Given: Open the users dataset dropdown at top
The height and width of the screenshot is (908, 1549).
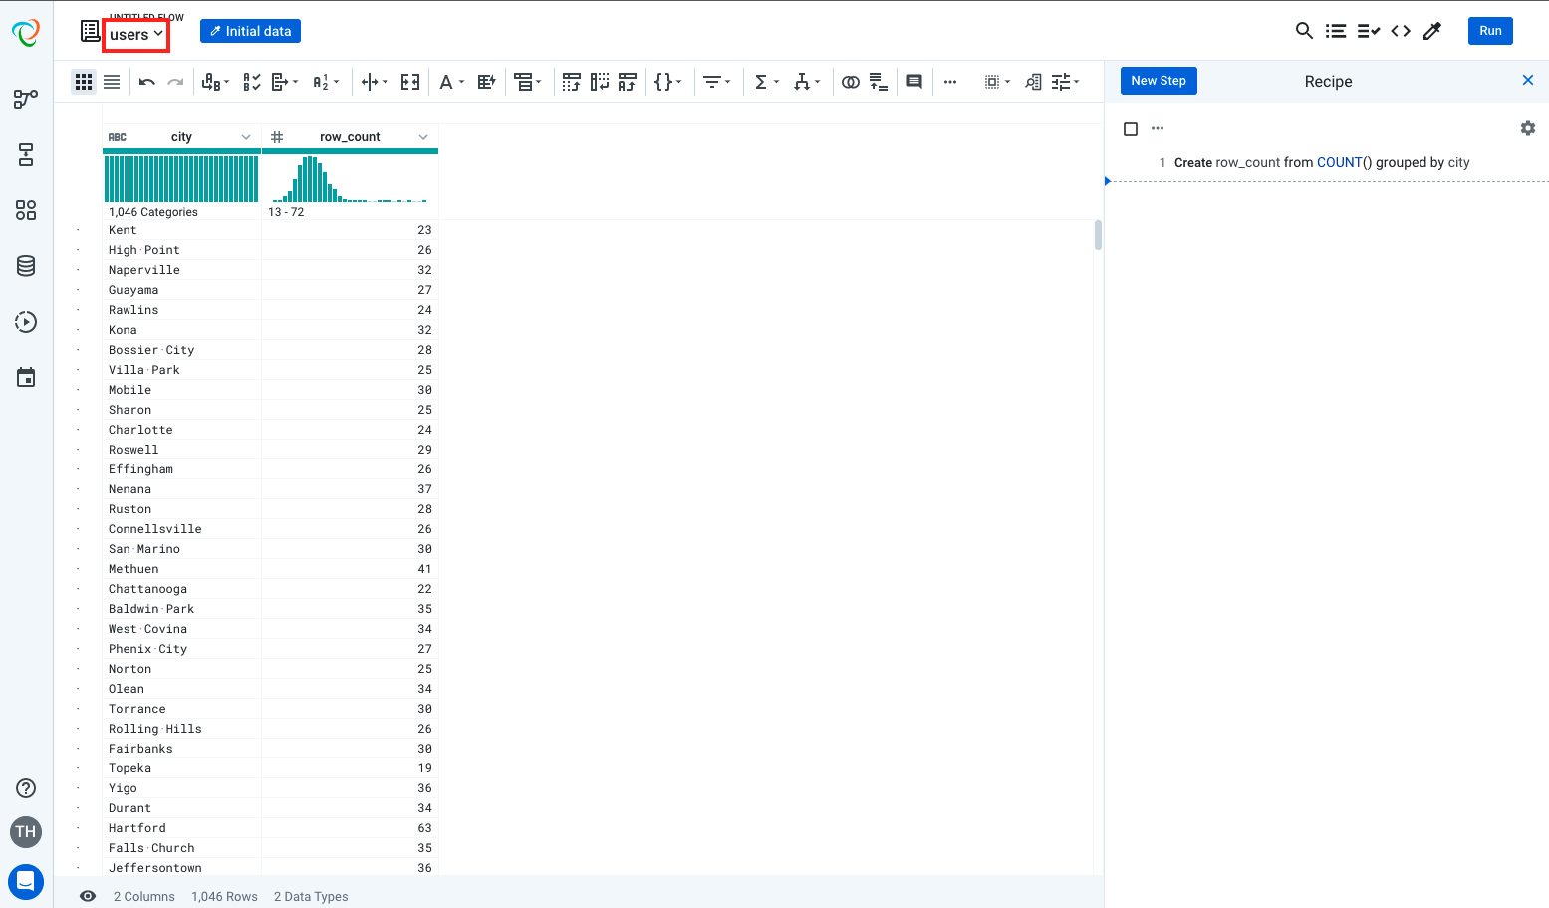Looking at the screenshot, I should 135,34.
